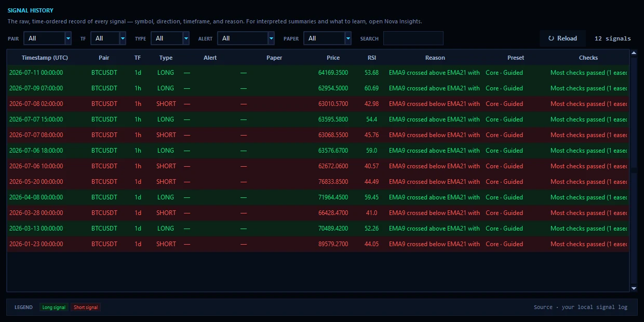Select the 2026-07-07 08:00:00 timestamp cell
This screenshot has width=644, height=322.
point(36,135)
